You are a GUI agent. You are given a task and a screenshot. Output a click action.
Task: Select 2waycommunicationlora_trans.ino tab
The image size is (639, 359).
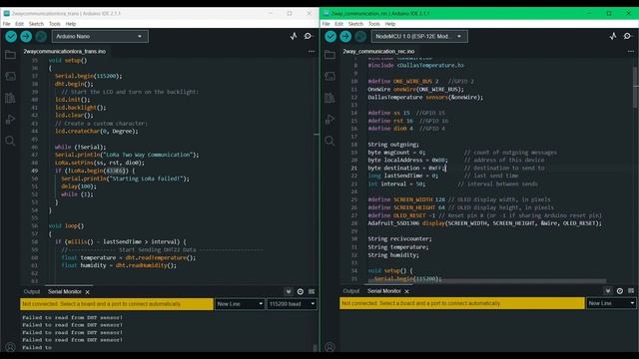pyautogui.click(x=64, y=51)
